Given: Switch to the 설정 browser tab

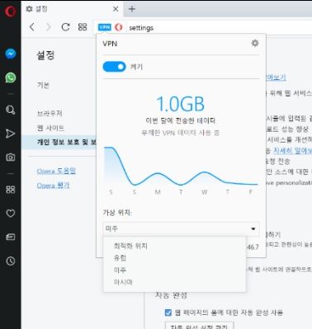Looking at the screenshot, I should pos(72,9).
